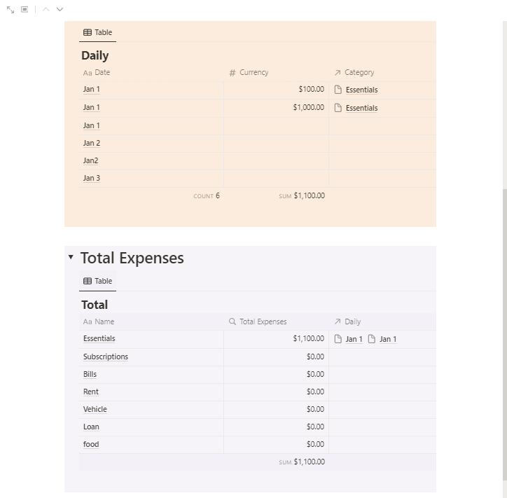
Task: Go to next page with down arrow
Action: pos(60,9)
